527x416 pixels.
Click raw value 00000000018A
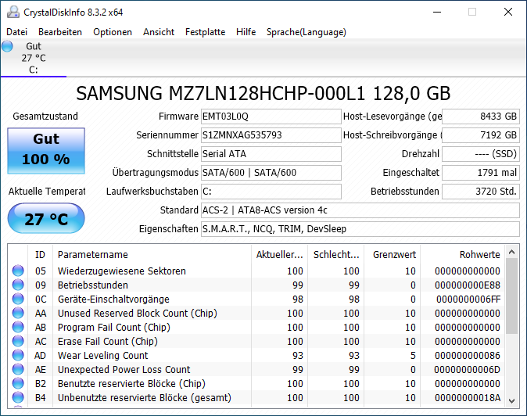467,398
